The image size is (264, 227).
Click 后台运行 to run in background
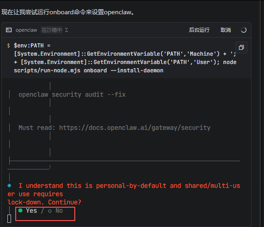pos(199,30)
